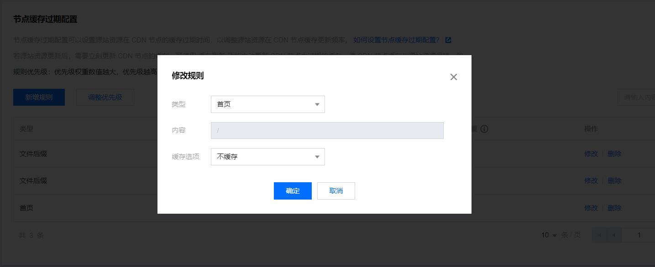Close the 修改规则 dialog with the X

click(454, 77)
